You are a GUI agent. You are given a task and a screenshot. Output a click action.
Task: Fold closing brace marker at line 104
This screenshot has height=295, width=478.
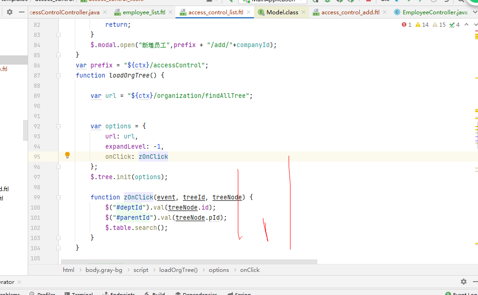click(58, 248)
